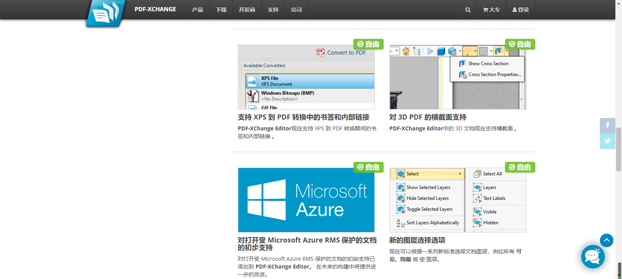622x279 pixels.
Task: Open the Convert to PDF screenshot thumbnail
Action: (x=306, y=77)
